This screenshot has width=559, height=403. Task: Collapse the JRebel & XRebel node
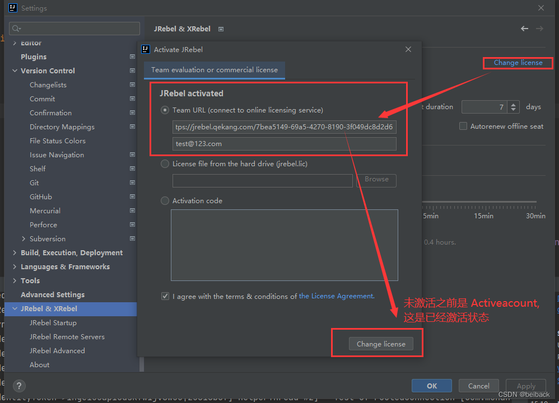point(15,308)
